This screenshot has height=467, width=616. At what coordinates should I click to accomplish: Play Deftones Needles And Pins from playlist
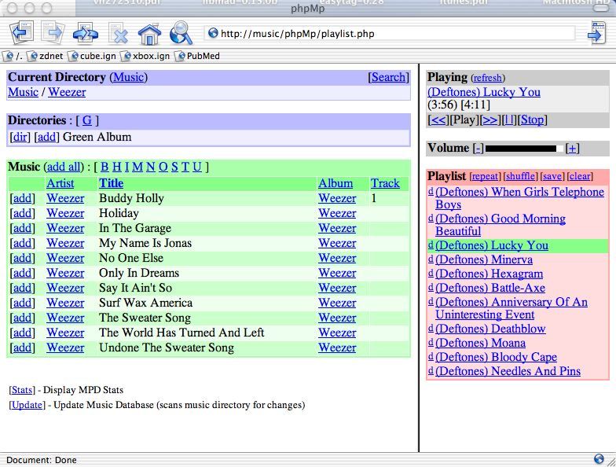click(508, 371)
